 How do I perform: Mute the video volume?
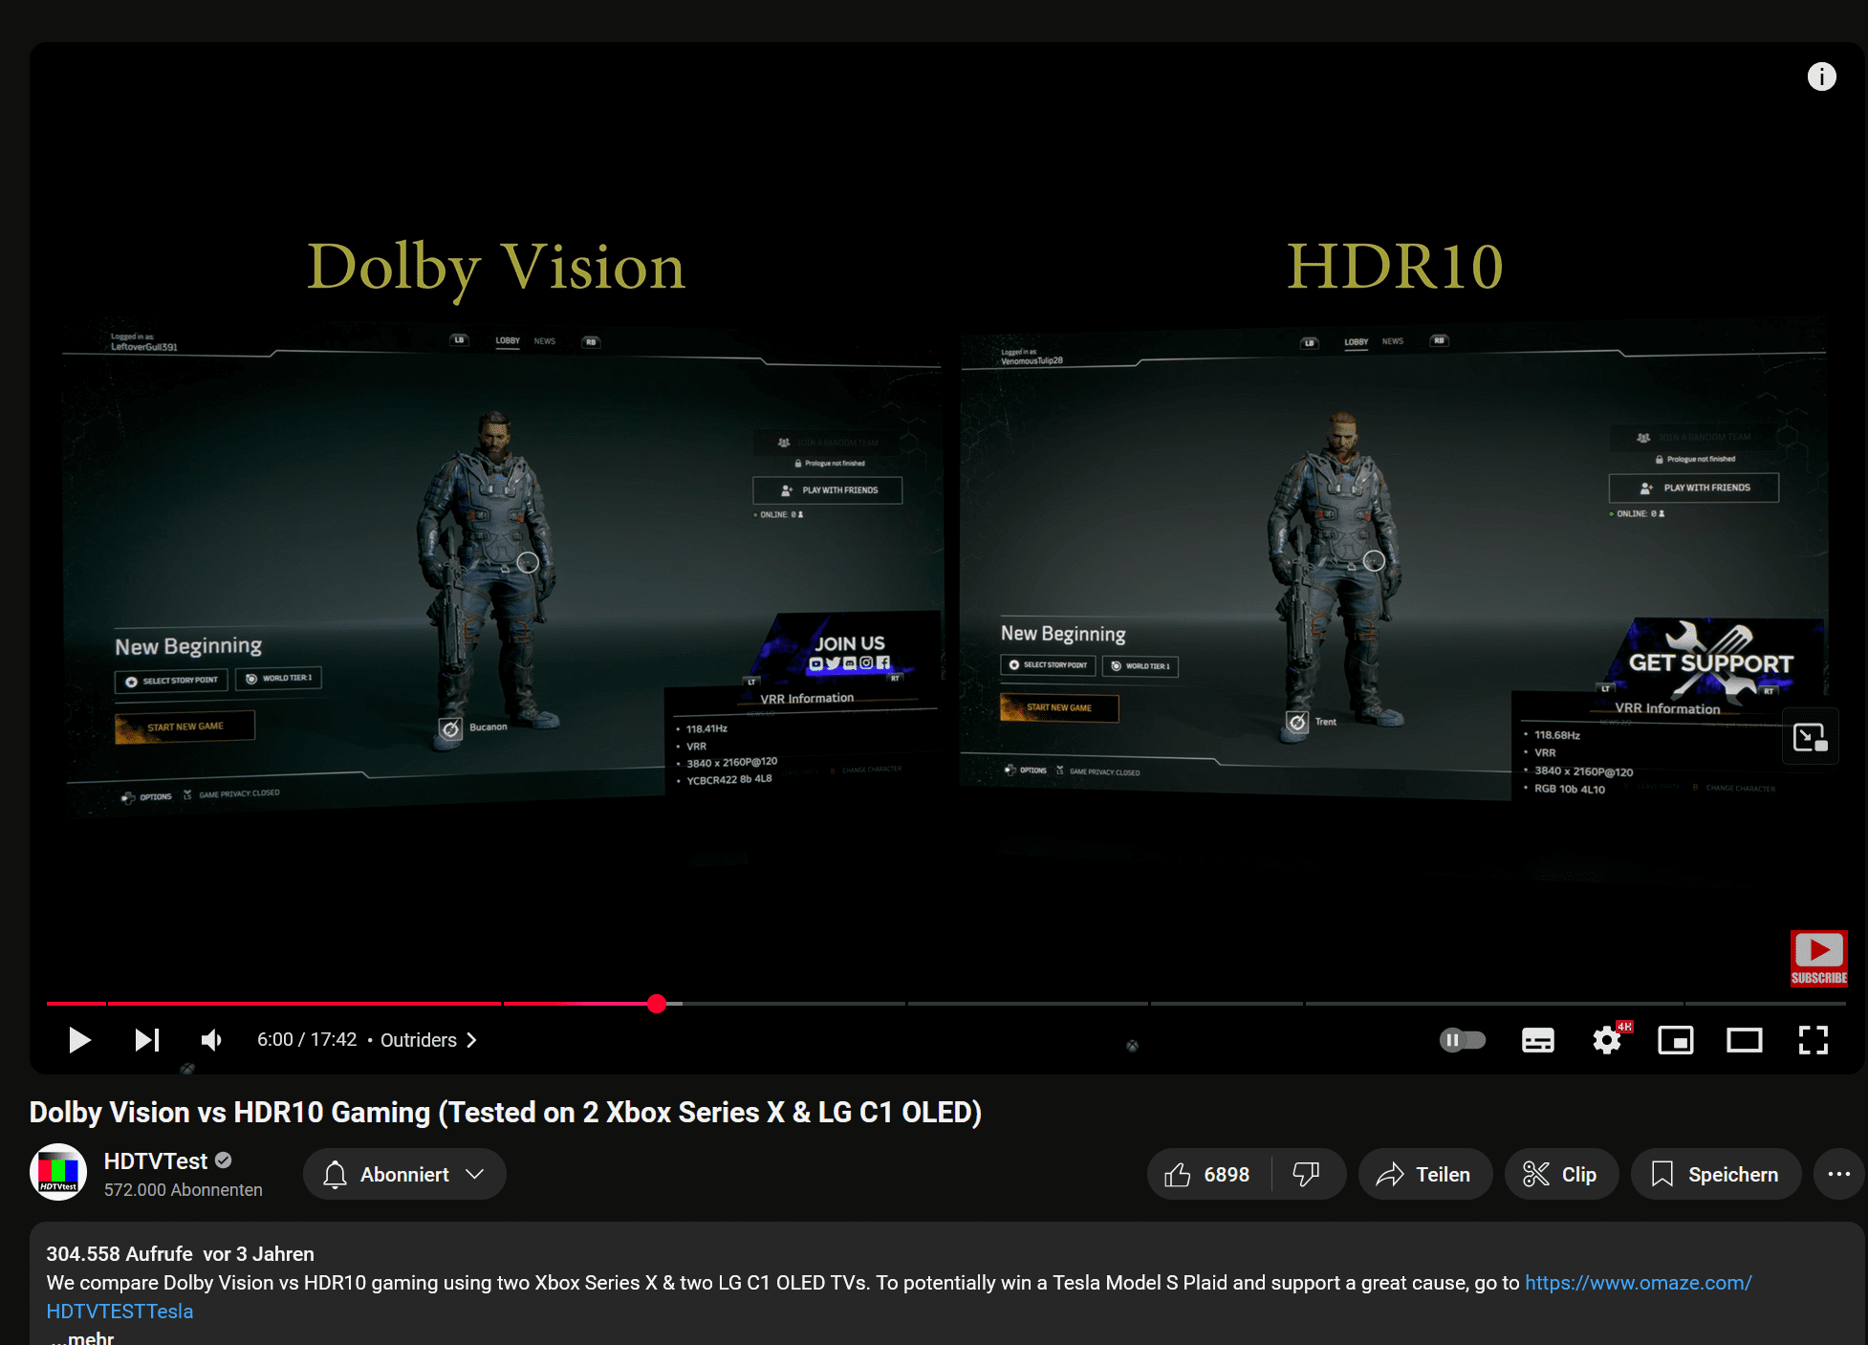click(x=211, y=1040)
